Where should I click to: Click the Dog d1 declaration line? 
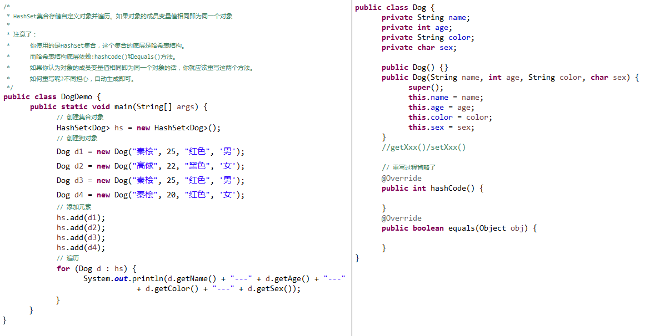(150, 152)
